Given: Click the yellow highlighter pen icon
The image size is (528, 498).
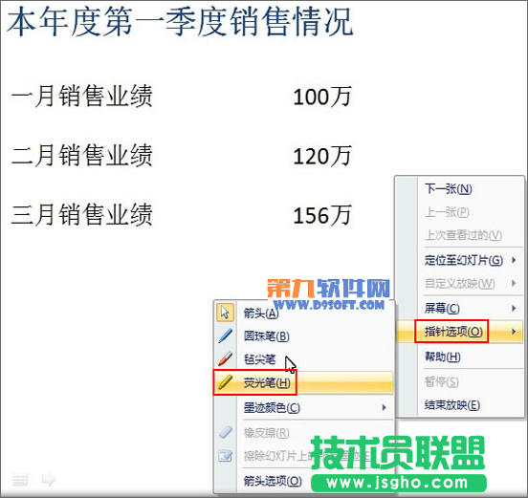Looking at the screenshot, I should click(225, 382).
